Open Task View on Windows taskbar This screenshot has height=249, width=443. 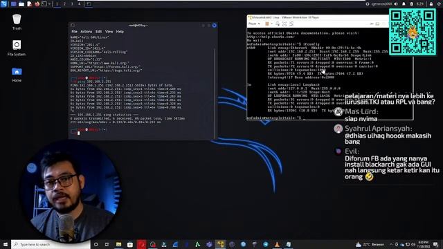point(107,244)
